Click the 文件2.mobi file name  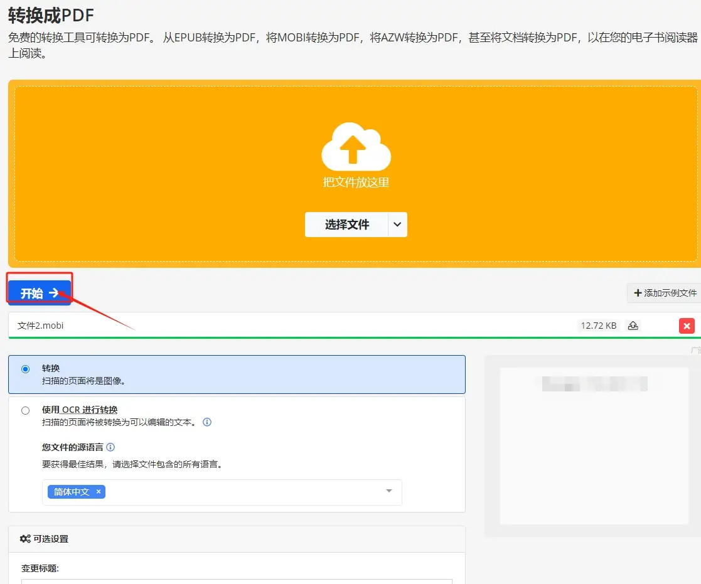click(x=40, y=326)
